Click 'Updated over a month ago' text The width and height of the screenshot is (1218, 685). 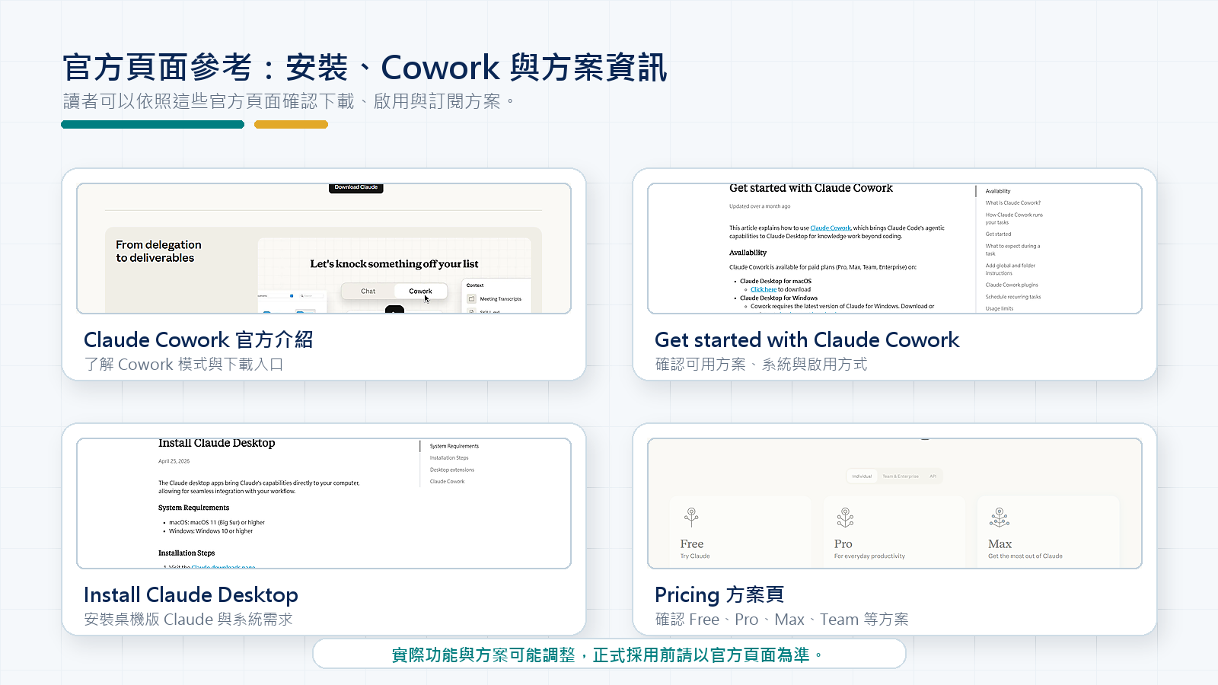760,206
